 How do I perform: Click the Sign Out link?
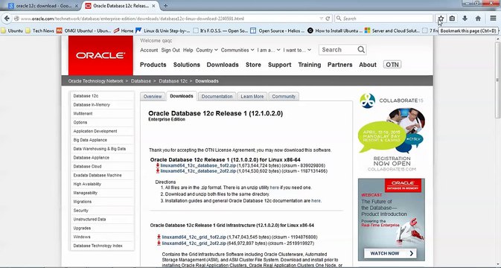tap(170, 50)
